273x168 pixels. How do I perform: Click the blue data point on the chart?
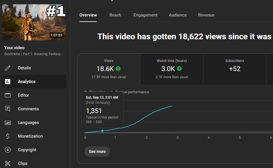point(102,131)
